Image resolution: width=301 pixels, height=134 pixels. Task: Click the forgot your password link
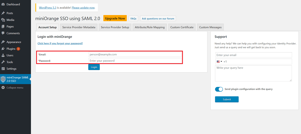click(60, 43)
